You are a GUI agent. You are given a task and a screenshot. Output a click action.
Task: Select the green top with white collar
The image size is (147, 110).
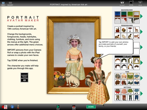pyautogui.click(x=130, y=82)
